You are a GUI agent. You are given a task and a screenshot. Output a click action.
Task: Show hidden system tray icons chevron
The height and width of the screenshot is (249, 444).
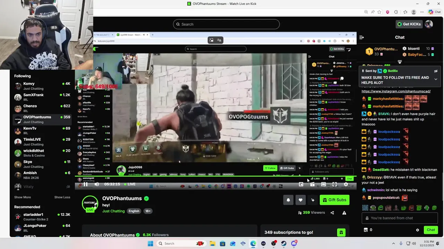click(393, 243)
